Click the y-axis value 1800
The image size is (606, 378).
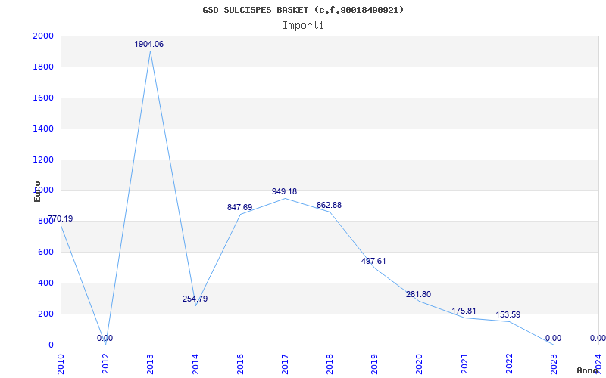point(43,67)
